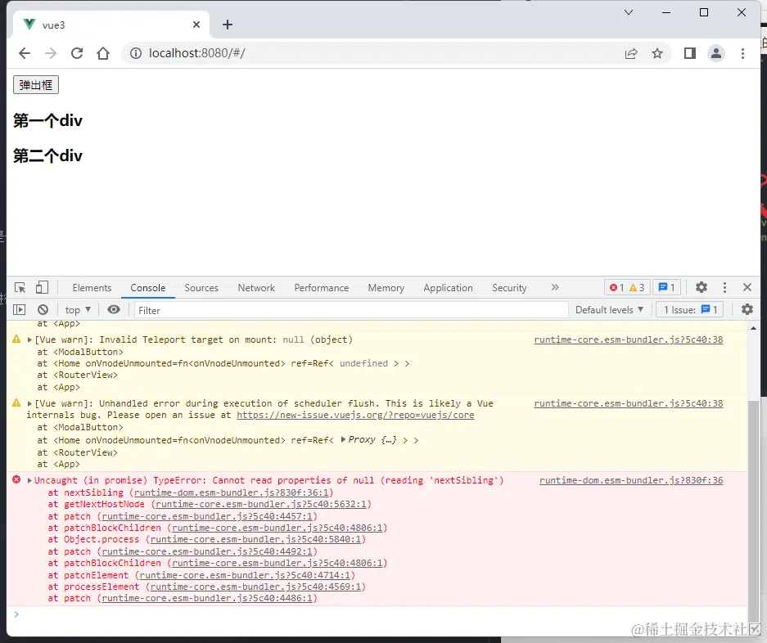Click the 1 Issue button in console toolbar

pyautogui.click(x=690, y=310)
